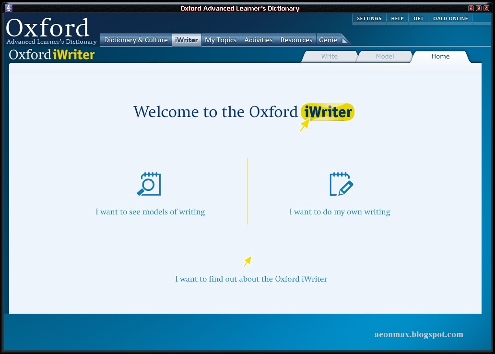Image resolution: width=495 pixels, height=354 pixels.
Task: Click the Oxford Advanced Learner's Dictionary logo
Action: 51,31
